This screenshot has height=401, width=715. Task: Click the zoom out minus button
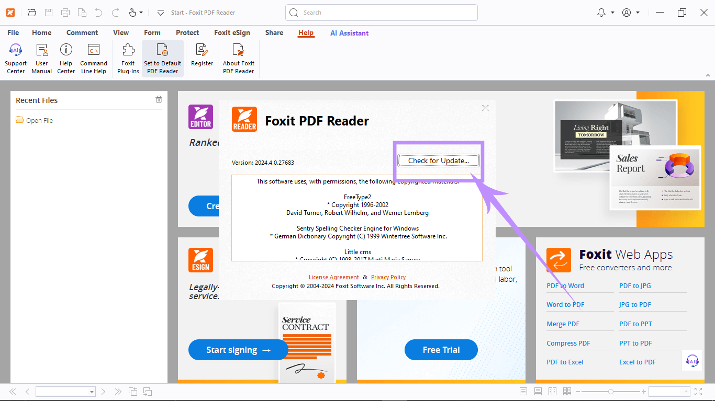click(579, 392)
